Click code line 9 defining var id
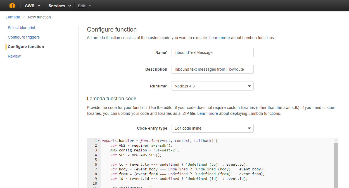This screenshot has width=349, height=188. [179, 179]
